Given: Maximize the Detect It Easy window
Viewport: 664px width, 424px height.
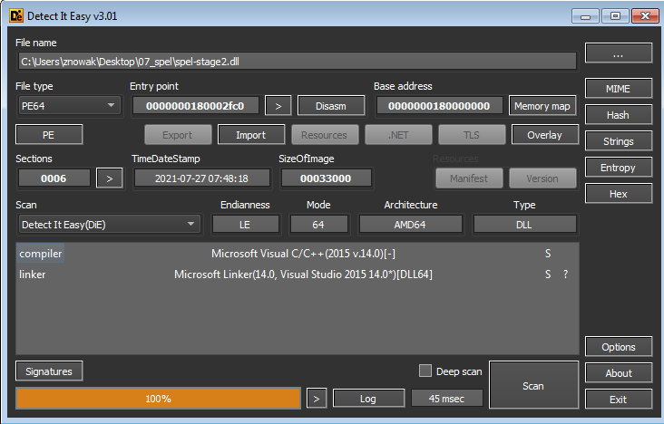Looking at the screenshot, I should (615, 16).
